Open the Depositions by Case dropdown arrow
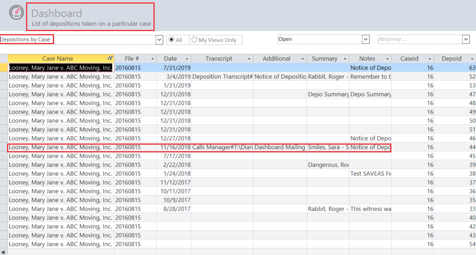The height and width of the screenshot is (255, 476). pyautogui.click(x=159, y=40)
